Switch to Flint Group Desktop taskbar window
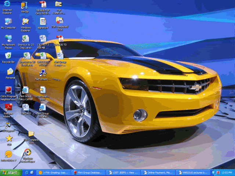This screenshot has height=176, width=235. (x=89, y=173)
